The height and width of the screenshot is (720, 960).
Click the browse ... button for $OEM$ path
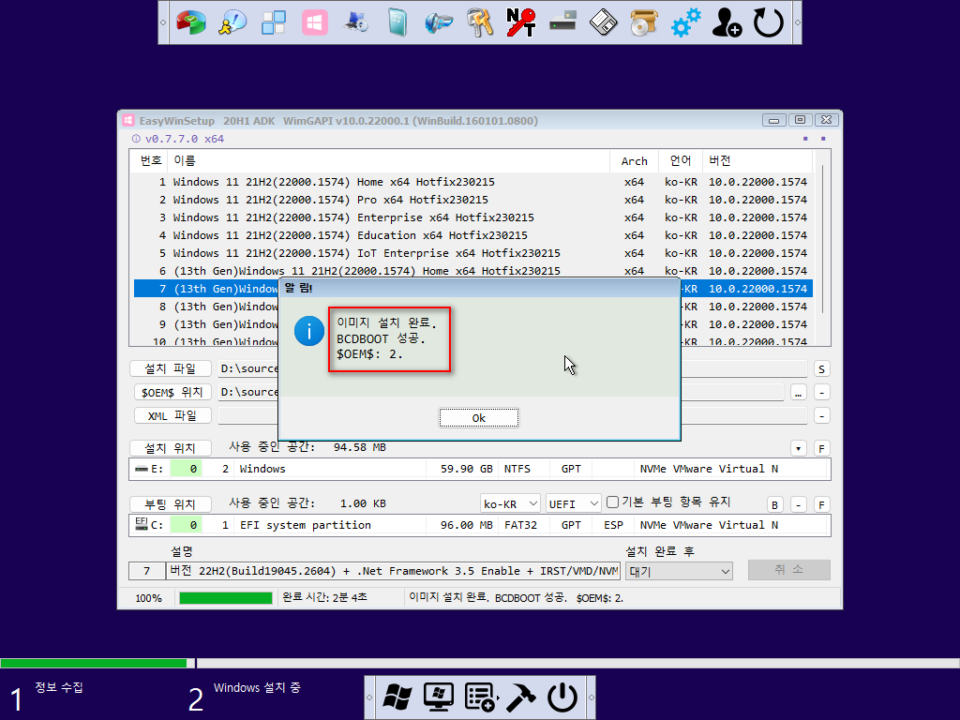point(799,393)
